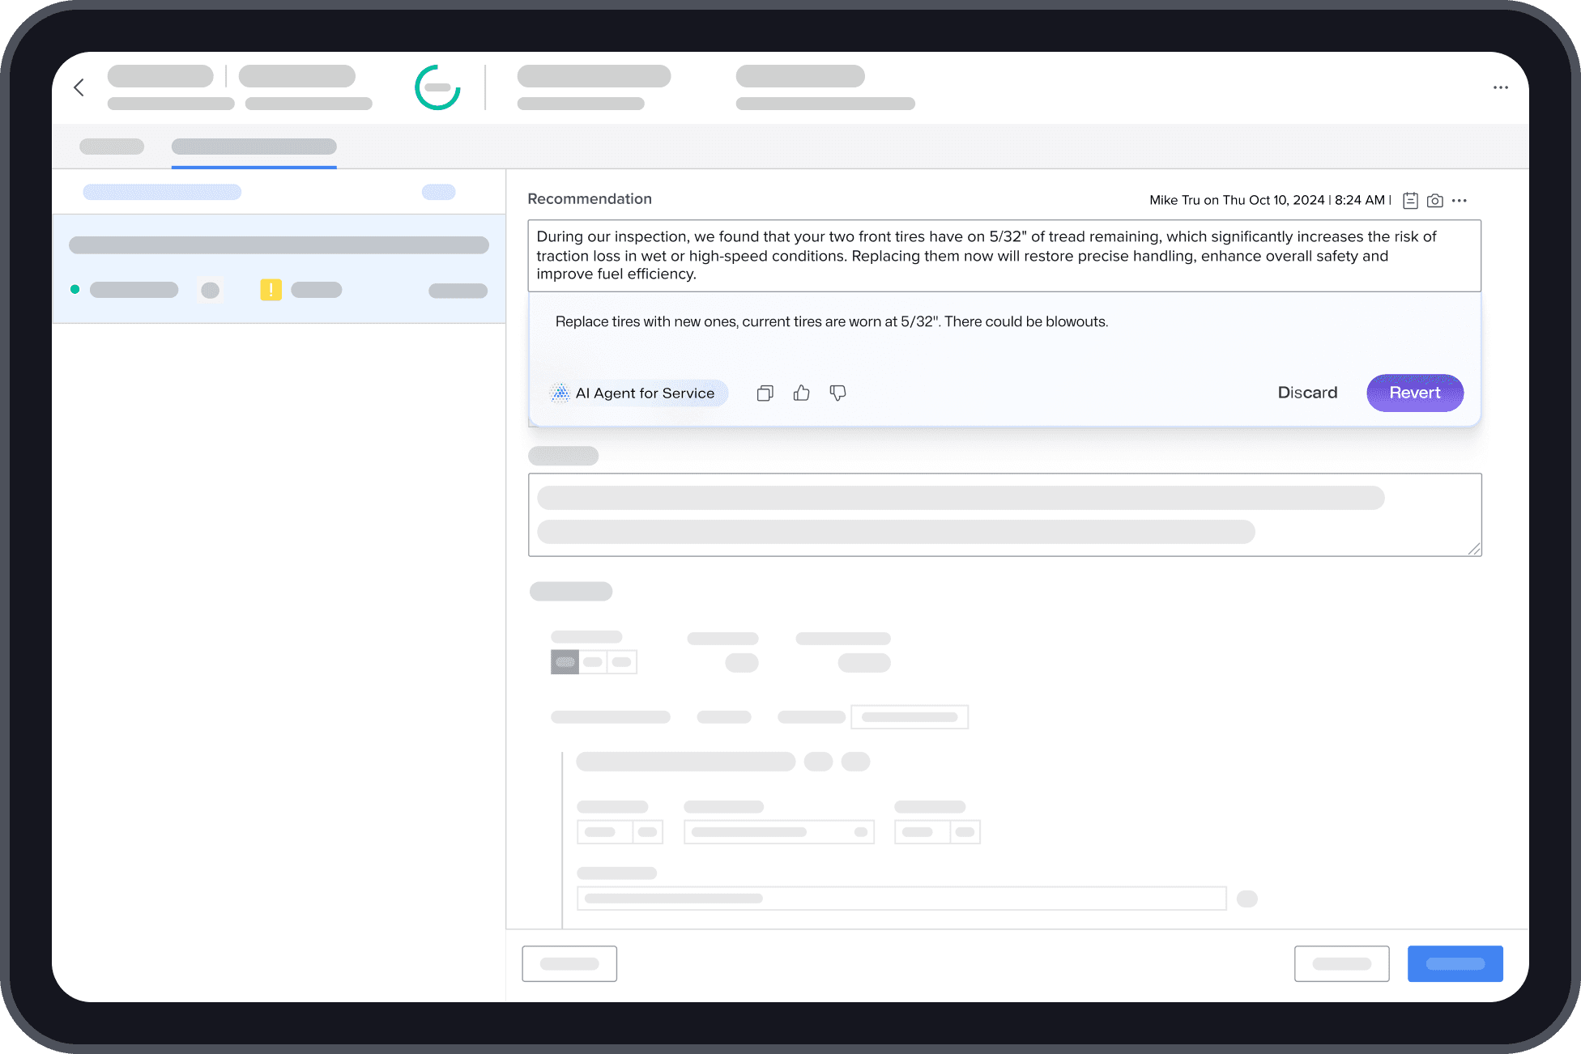This screenshot has height=1054, width=1581.
Task: Switch to the first inactive tab
Action: (x=112, y=147)
